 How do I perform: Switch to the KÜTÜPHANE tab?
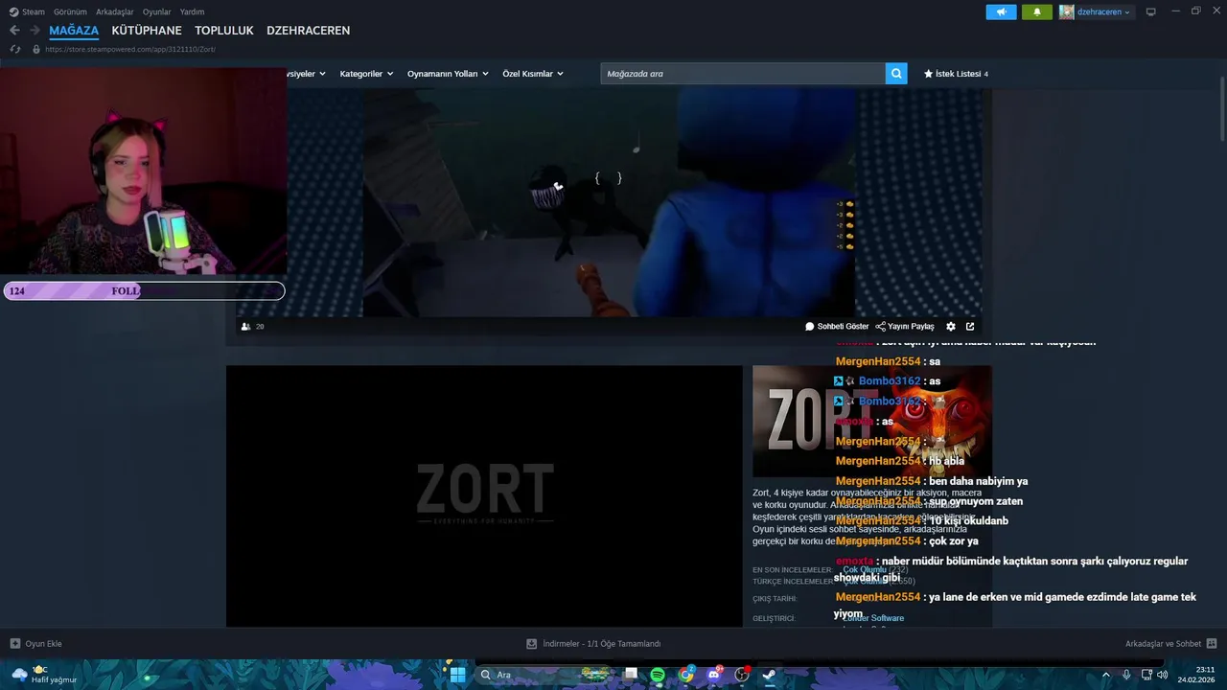point(147,31)
